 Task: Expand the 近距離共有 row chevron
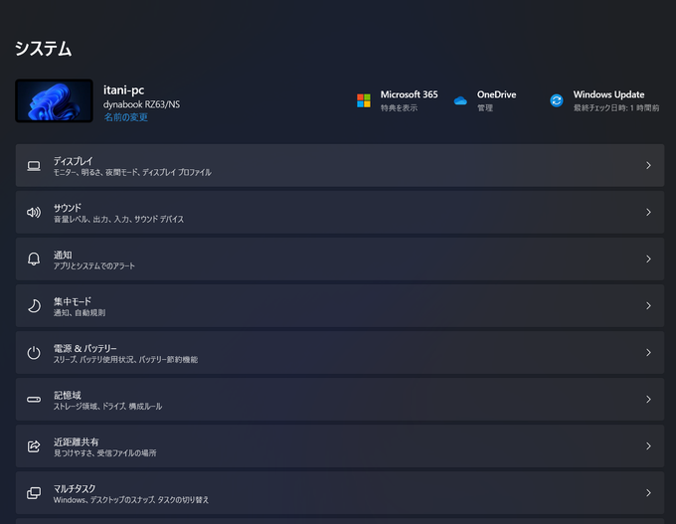[x=648, y=445]
